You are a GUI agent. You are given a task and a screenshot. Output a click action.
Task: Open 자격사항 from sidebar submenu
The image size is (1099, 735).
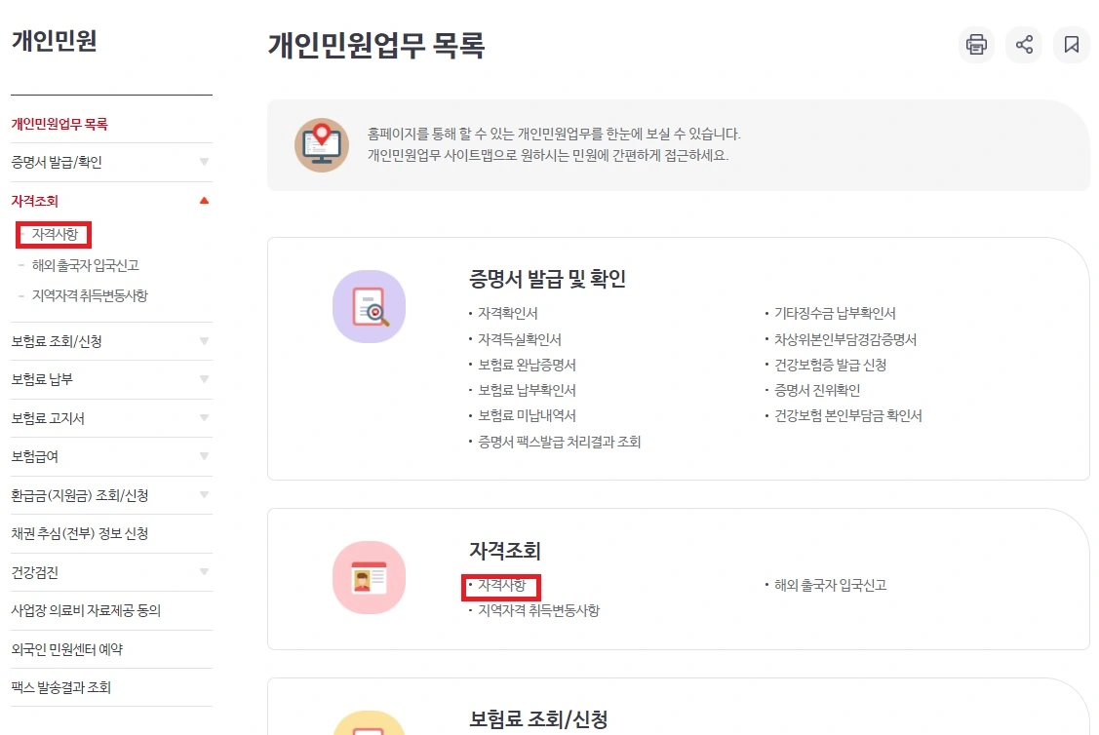(x=53, y=234)
